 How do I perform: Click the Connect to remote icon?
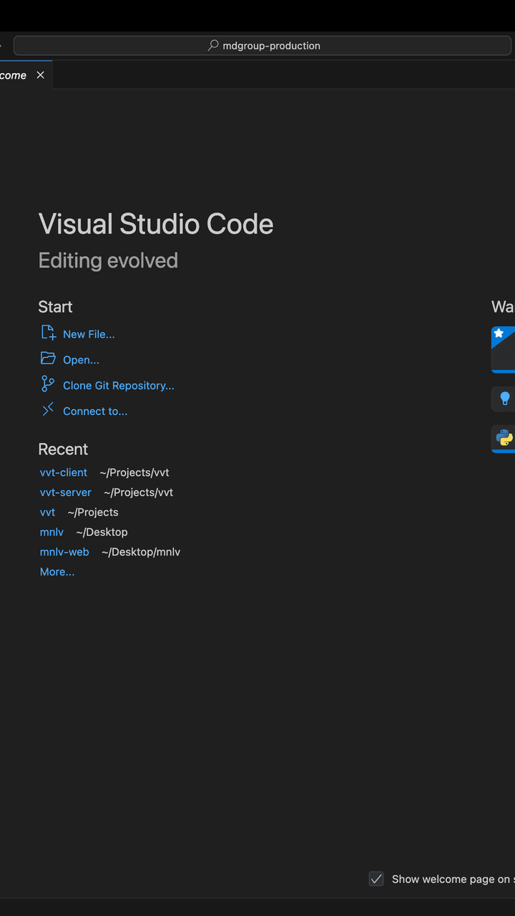point(48,409)
